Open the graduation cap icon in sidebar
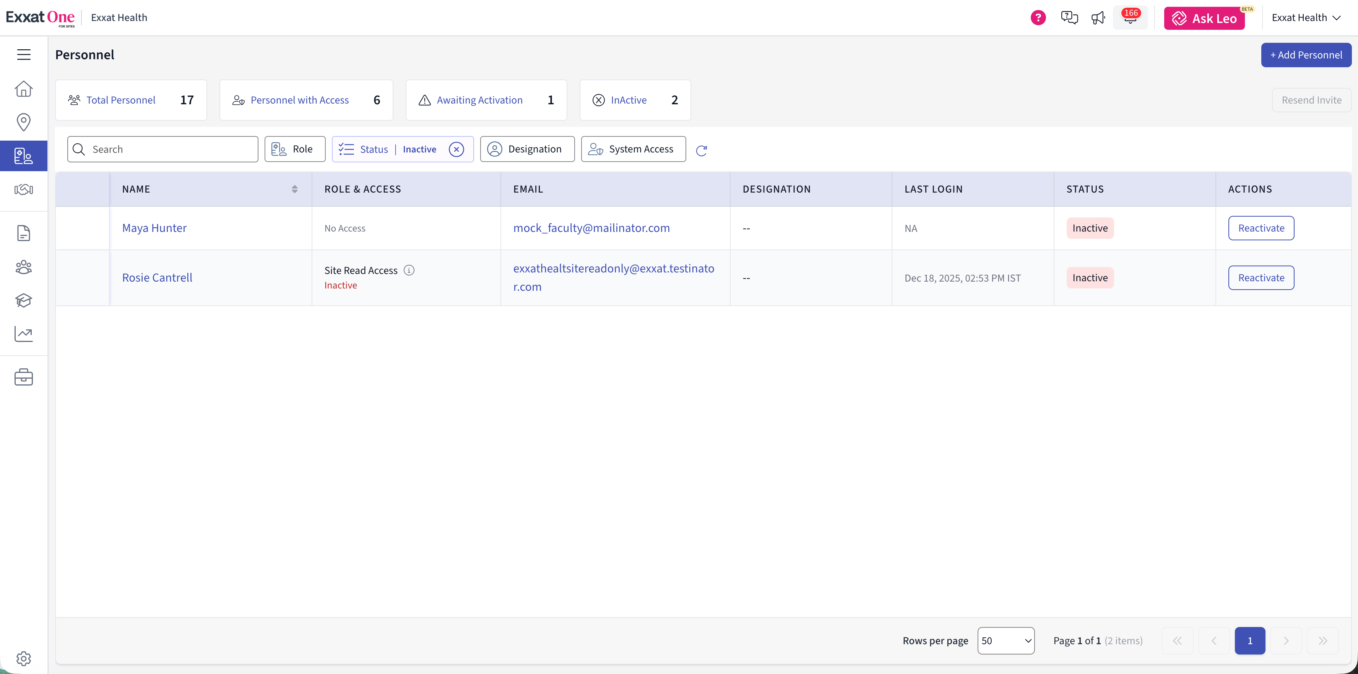 tap(24, 300)
